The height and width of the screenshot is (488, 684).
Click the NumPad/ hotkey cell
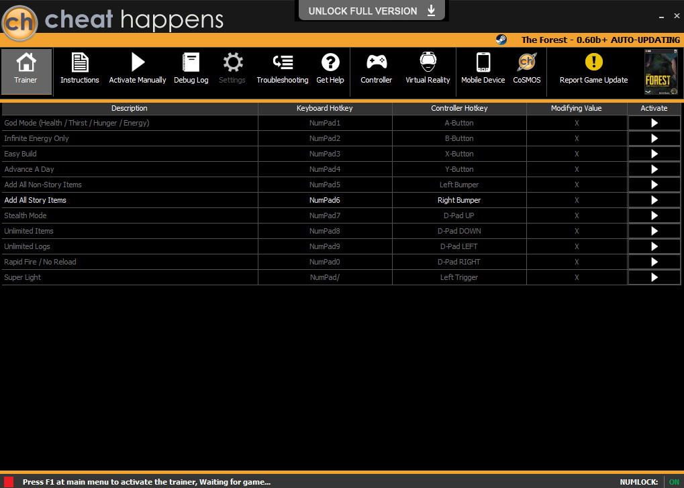coord(325,277)
